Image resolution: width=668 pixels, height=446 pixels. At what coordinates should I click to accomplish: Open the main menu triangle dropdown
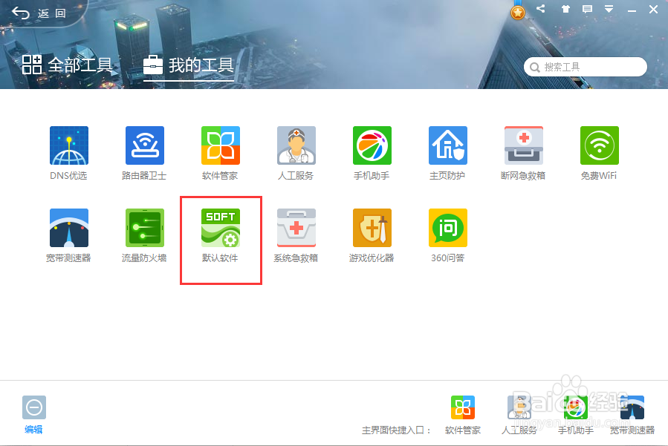608,10
